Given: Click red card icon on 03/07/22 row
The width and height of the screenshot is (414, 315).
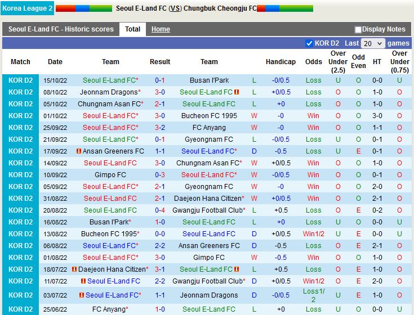Looking at the screenshot, I should [x=82, y=295].
